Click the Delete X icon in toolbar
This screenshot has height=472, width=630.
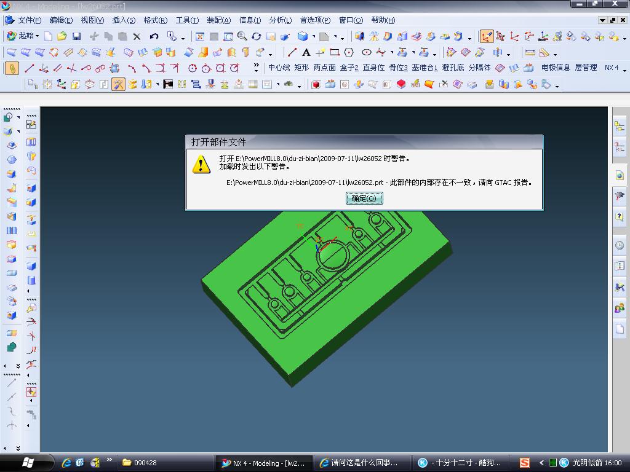click(137, 36)
